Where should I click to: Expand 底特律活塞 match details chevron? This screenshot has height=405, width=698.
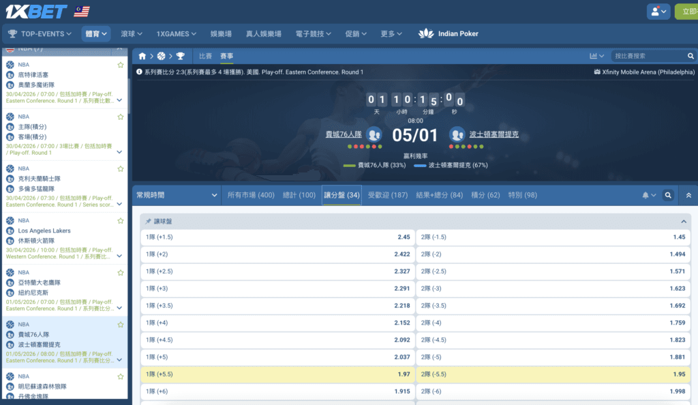click(119, 101)
